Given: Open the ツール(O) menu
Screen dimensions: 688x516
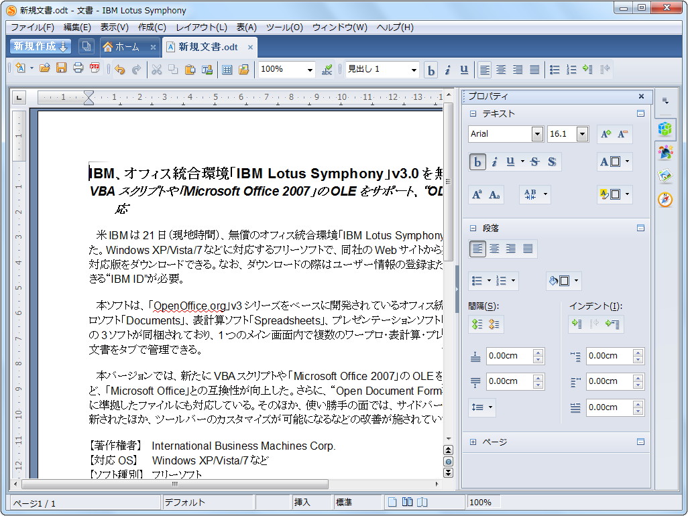Looking at the screenshot, I should click(x=284, y=27).
